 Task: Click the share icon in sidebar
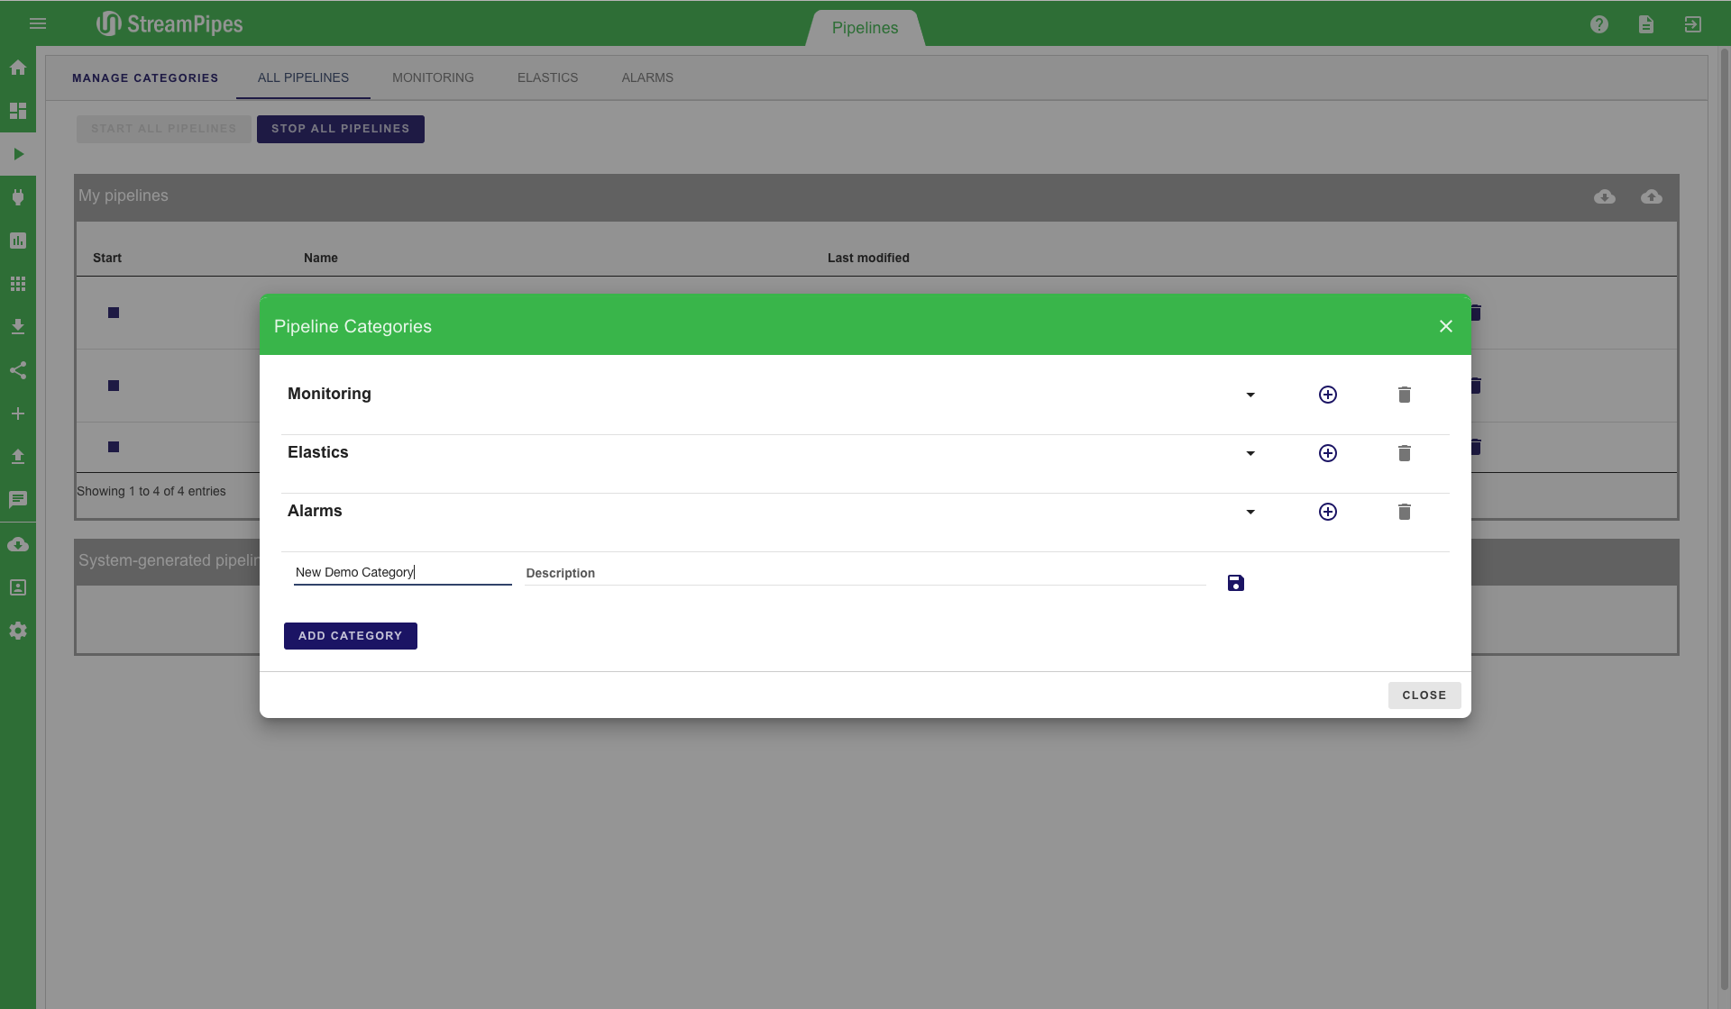pos(17,370)
